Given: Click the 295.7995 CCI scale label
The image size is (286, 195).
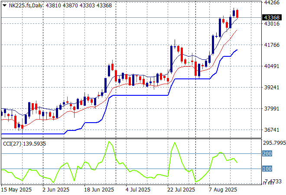Looking at the screenshot, I should pos(274,143).
